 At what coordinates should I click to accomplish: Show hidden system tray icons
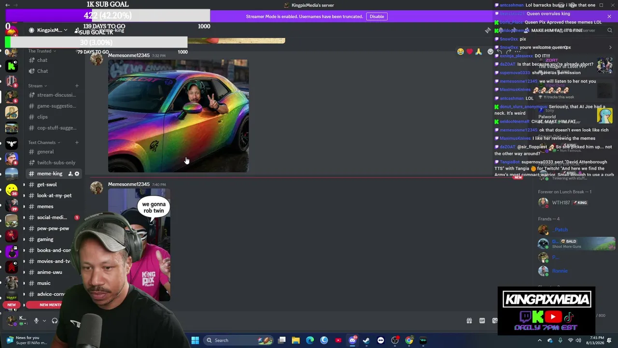(x=540, y=340)
